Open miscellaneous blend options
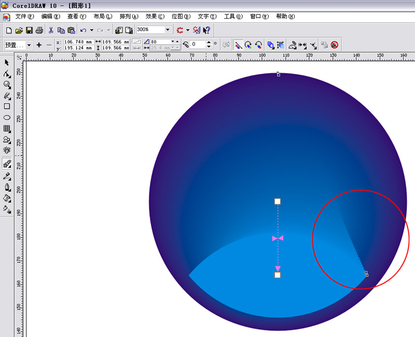The image size is (415, 337). pos(292,45)
